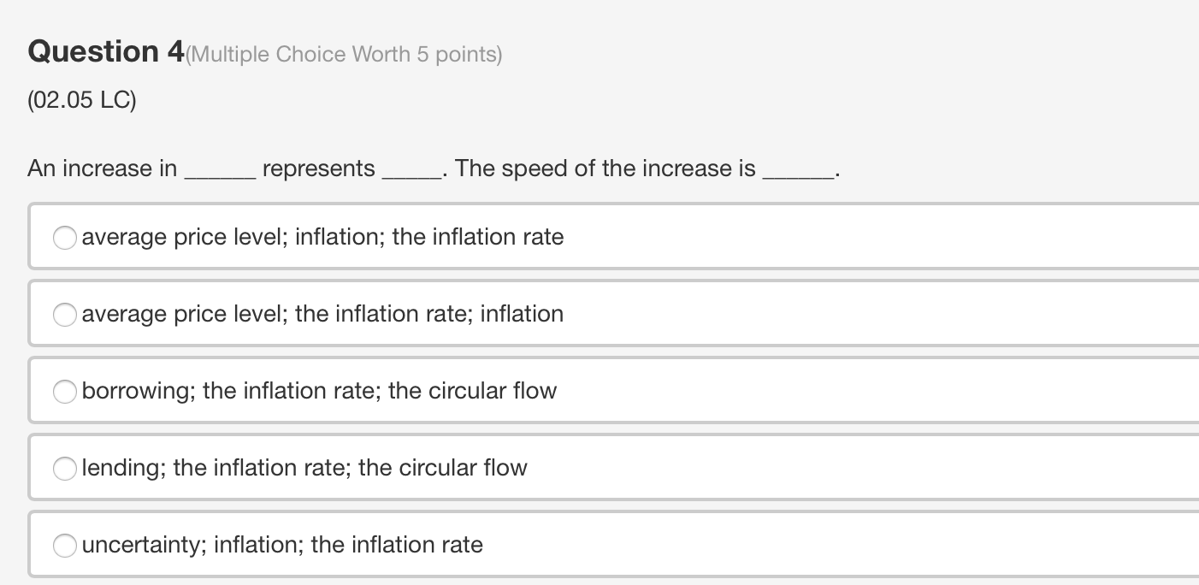This screenshot has width=1199, height=585.
Task: Click the answer text 'lending; the inflation rate; the circular flow'
Action: pyautogui.click(x=304, y=469)
